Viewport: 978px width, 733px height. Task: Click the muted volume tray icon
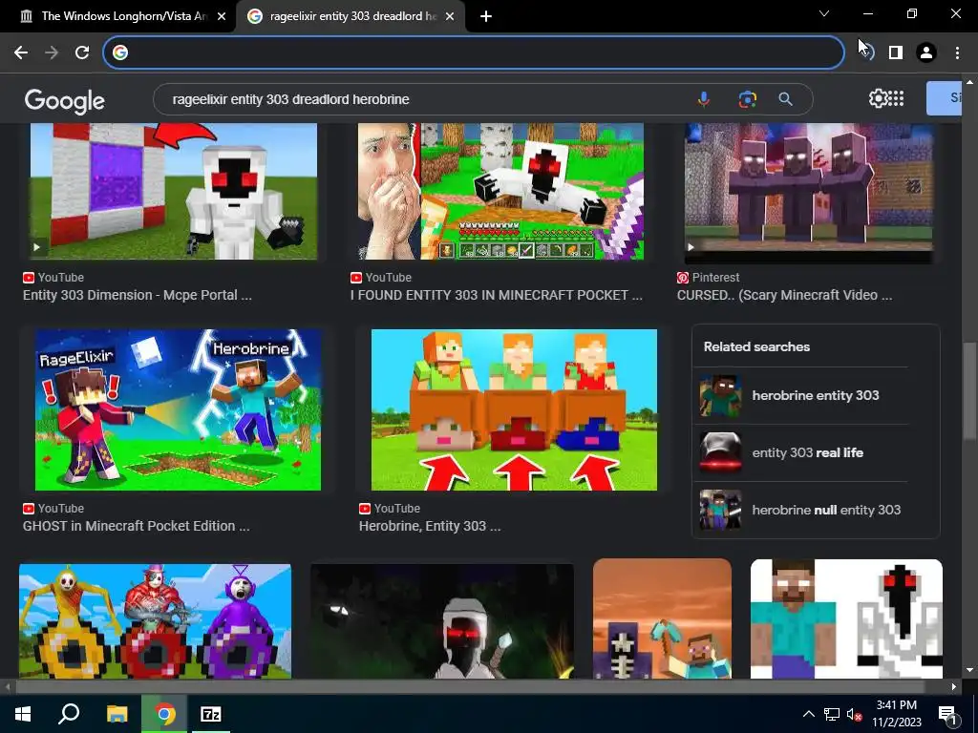point(854,714)
